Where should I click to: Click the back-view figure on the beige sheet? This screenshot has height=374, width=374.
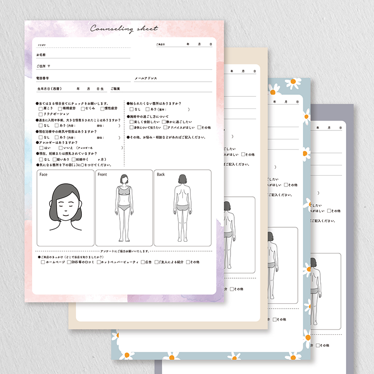point(230,235)
